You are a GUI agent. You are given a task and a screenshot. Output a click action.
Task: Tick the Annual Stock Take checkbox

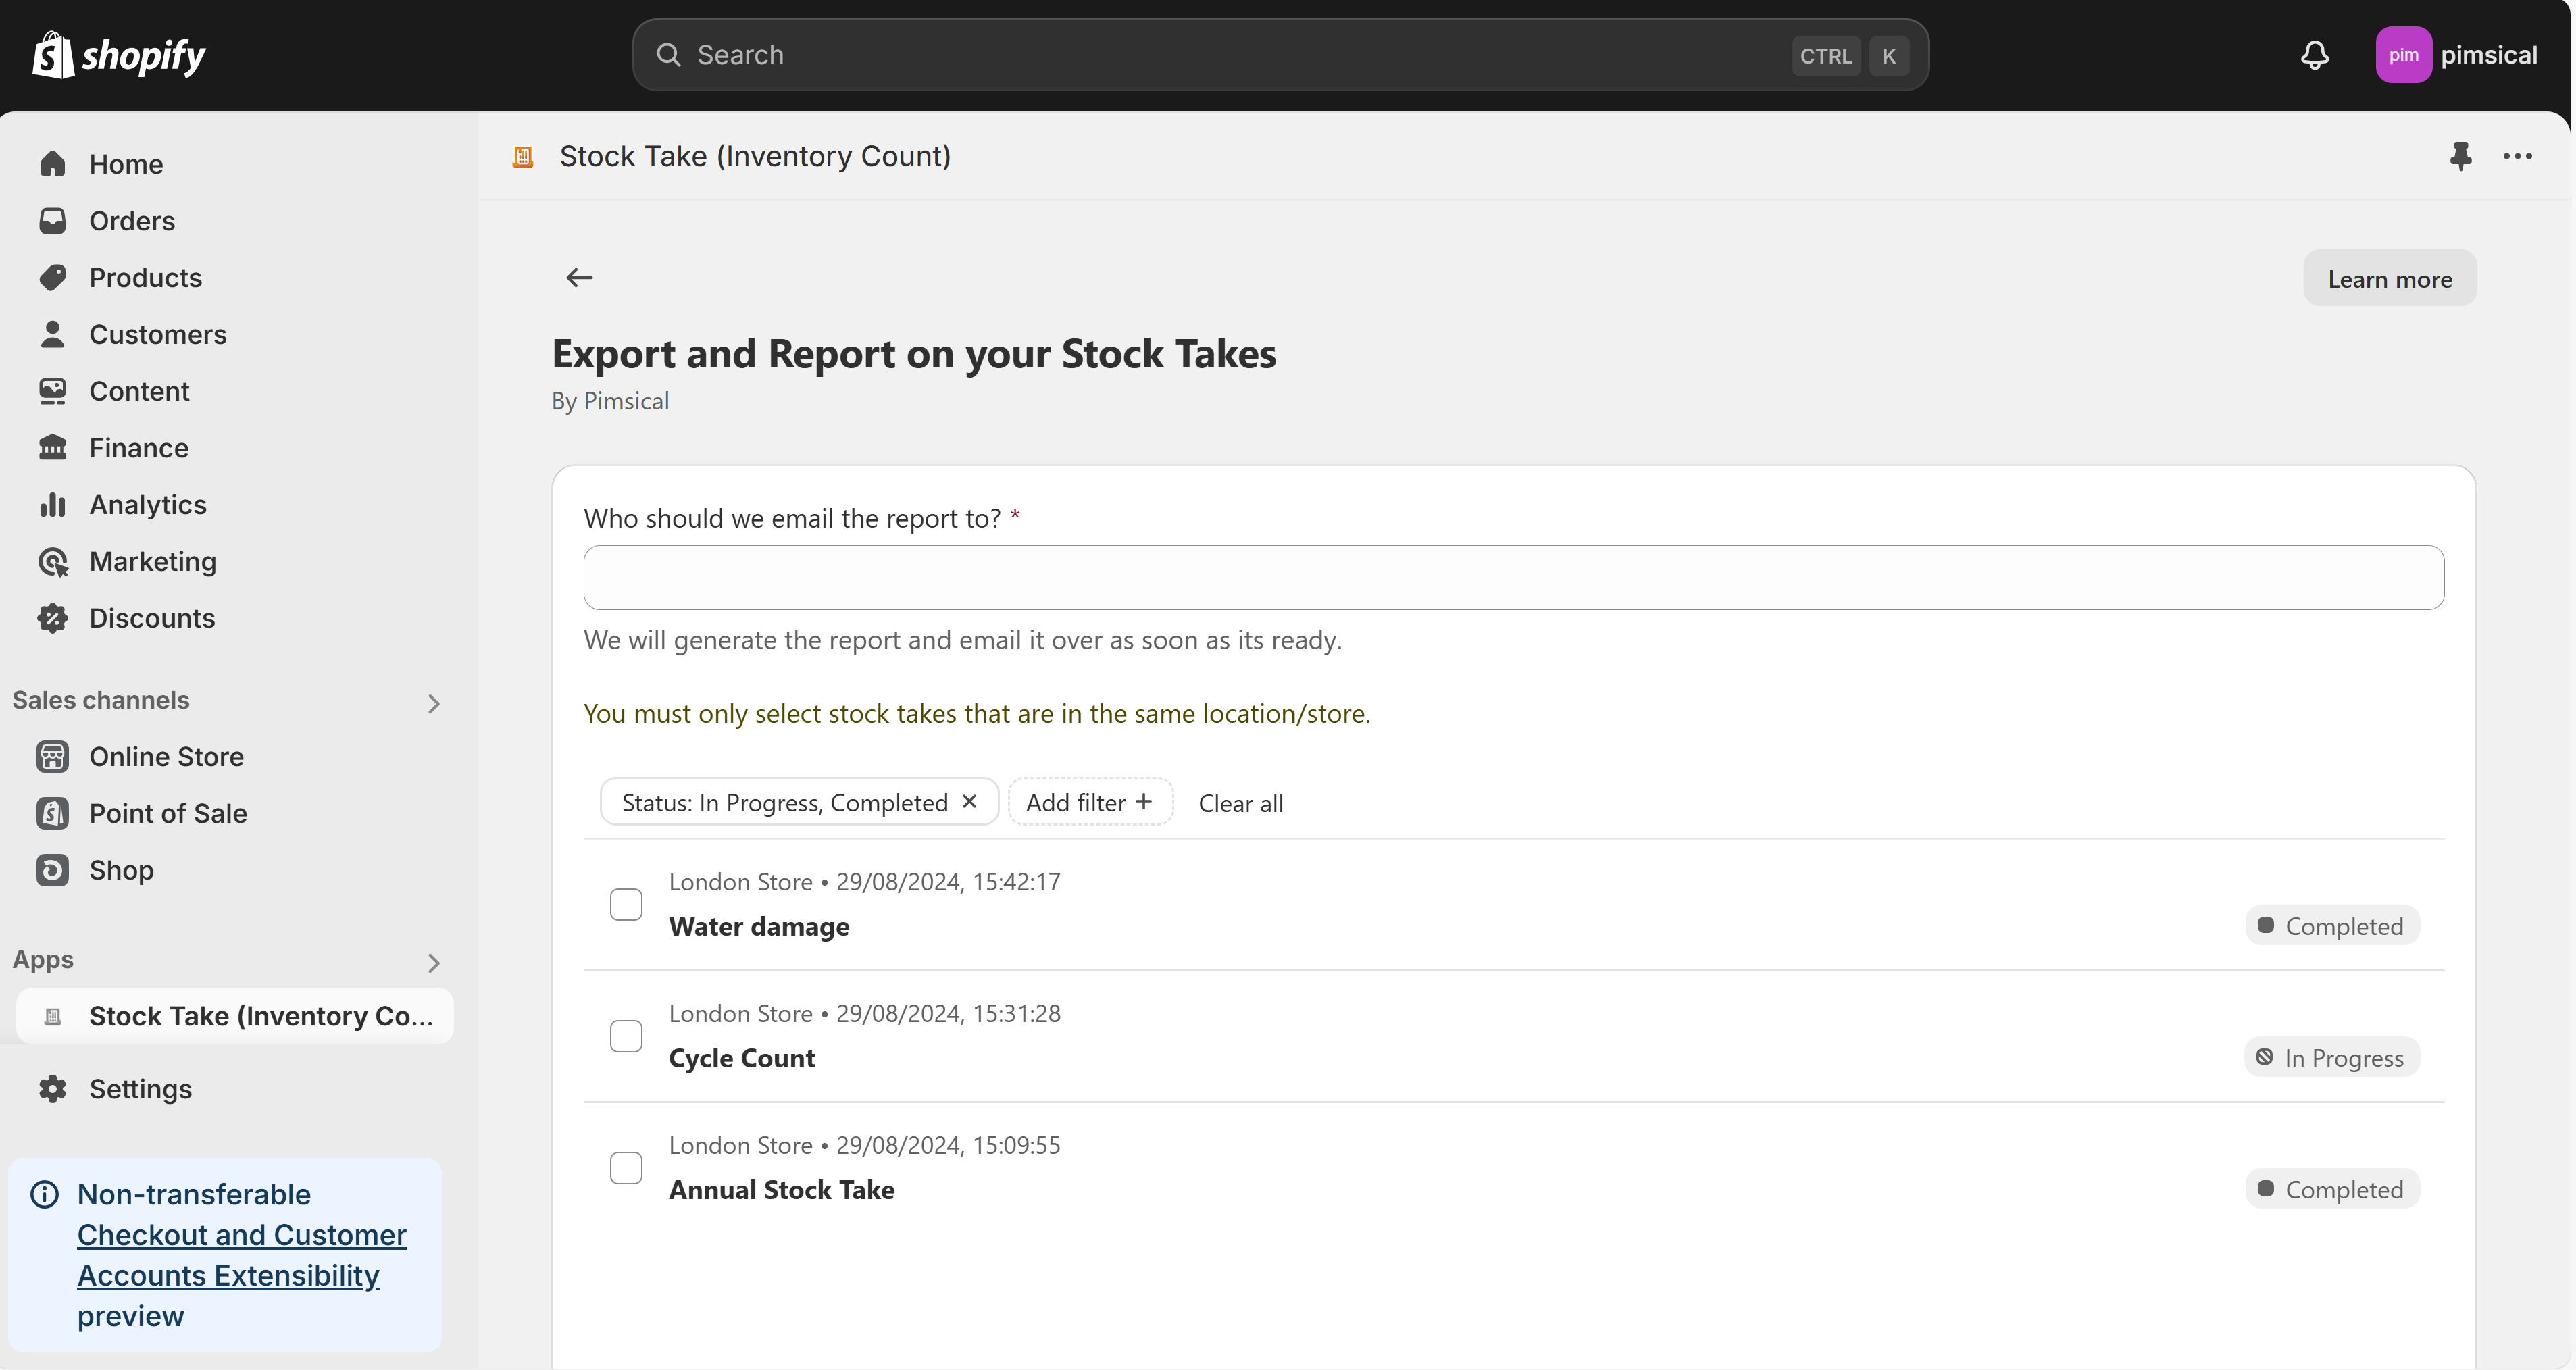(626, 1167)
